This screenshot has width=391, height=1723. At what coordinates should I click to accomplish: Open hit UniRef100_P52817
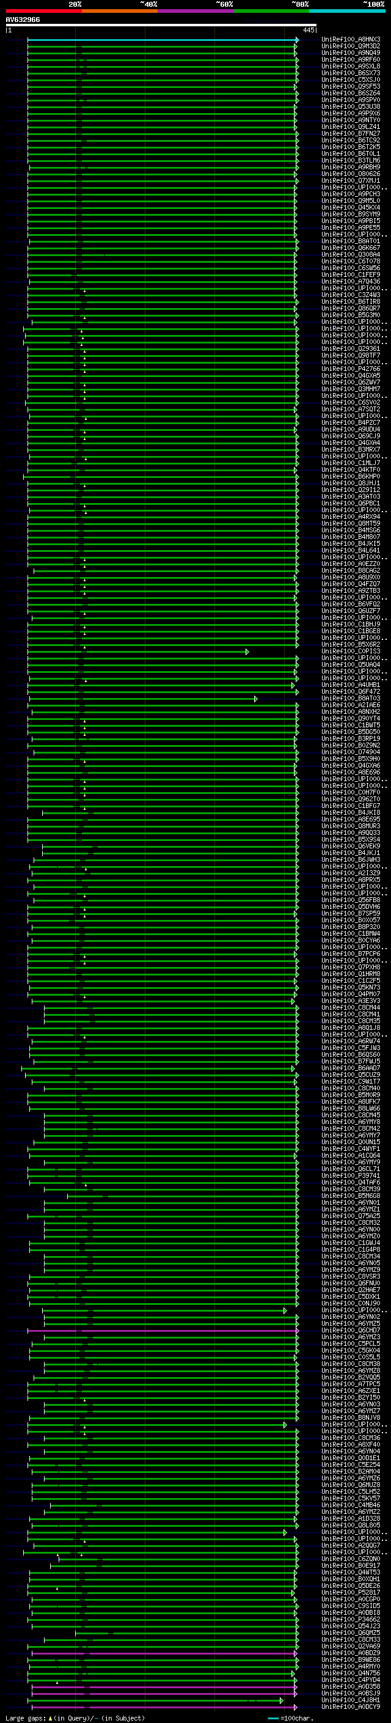tap(351, 1593)
